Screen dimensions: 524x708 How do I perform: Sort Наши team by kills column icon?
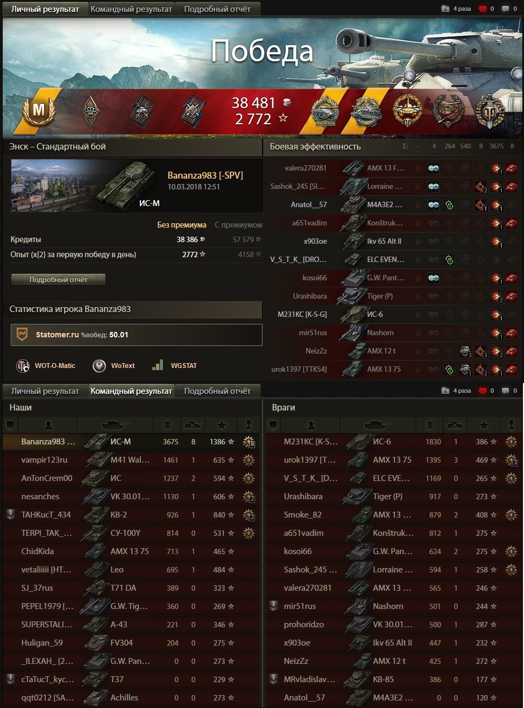tap(193, 426)
